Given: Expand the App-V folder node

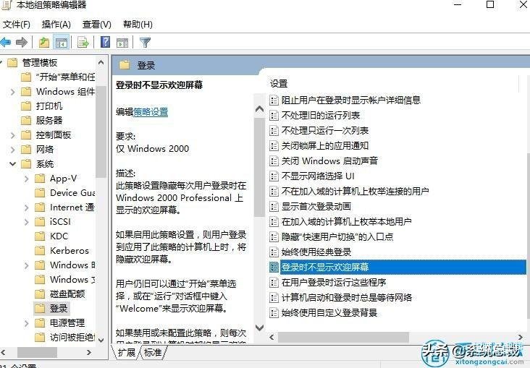Looking at the screenshot, I should point(26,179).
